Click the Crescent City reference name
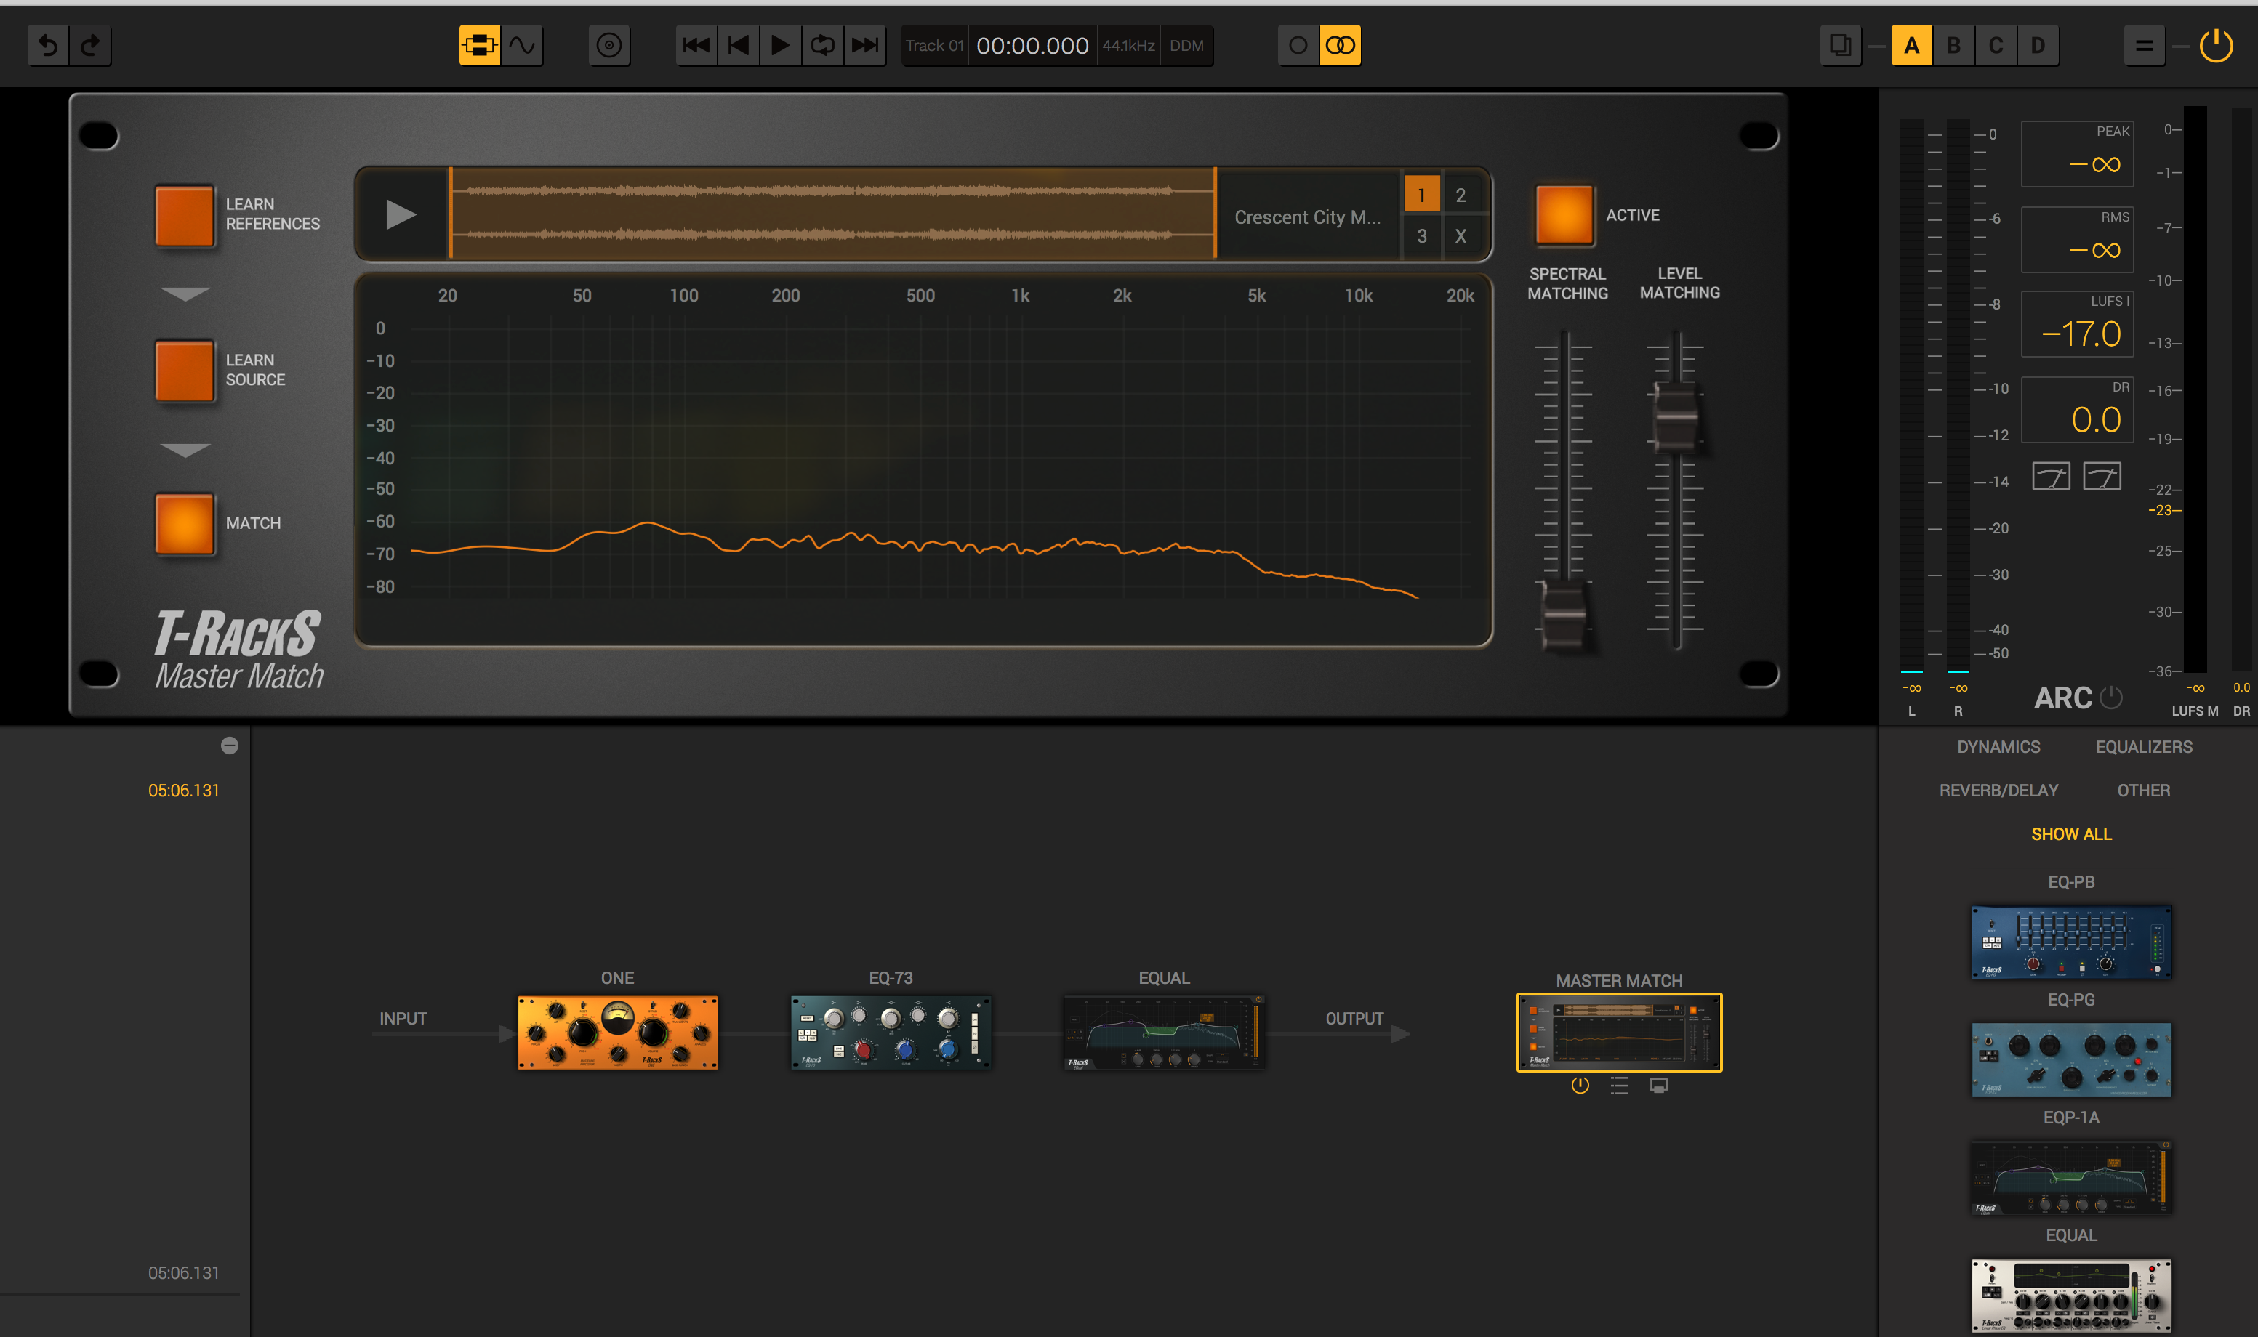 [1307, 217]
